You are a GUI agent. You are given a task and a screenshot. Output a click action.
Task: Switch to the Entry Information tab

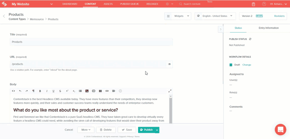point(269,28)
